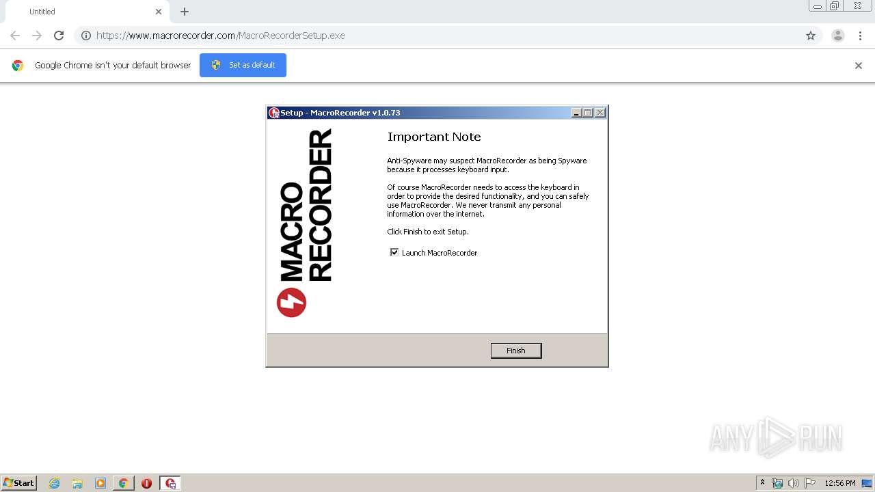This screenshot has width=875, height=492.
Task: Switch to MacroRecorder Setup taskbar item
Action: [x=170, y=483]
